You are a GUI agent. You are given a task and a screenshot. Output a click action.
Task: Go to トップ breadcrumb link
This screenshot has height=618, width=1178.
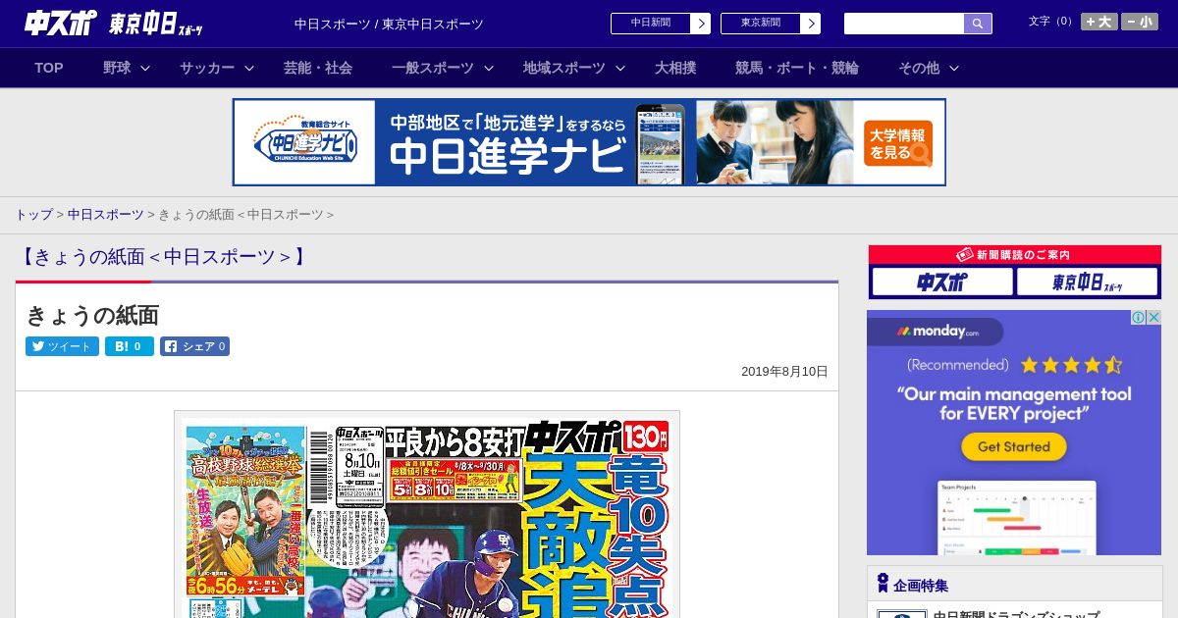[x=33, y=214]
